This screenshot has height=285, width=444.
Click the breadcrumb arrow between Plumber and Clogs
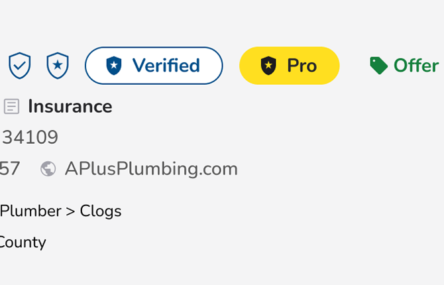(71, 211)
